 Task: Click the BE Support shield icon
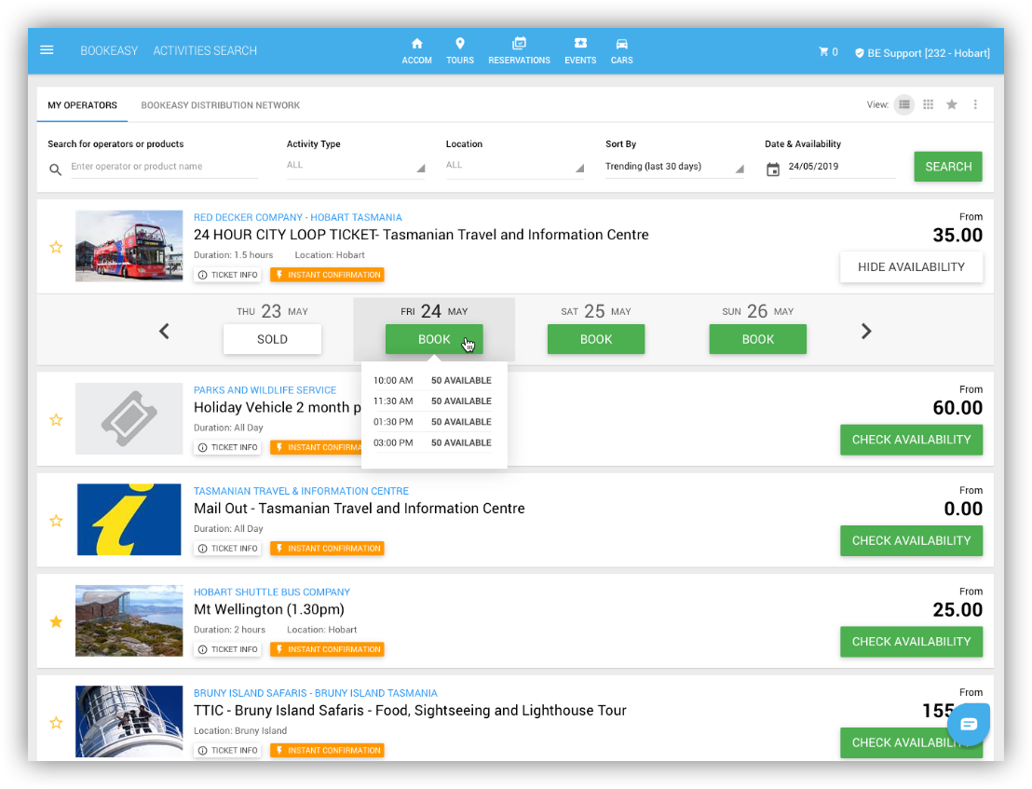coord(860,53)
